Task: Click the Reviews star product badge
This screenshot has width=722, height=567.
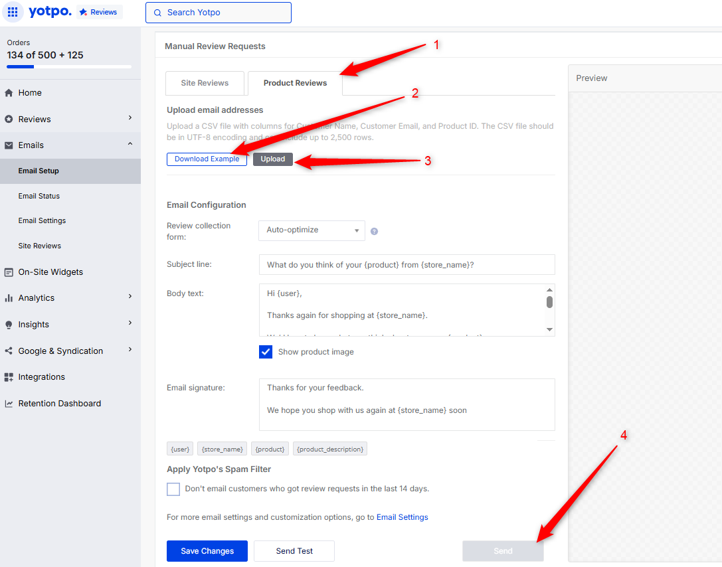Action: [99, 12]
